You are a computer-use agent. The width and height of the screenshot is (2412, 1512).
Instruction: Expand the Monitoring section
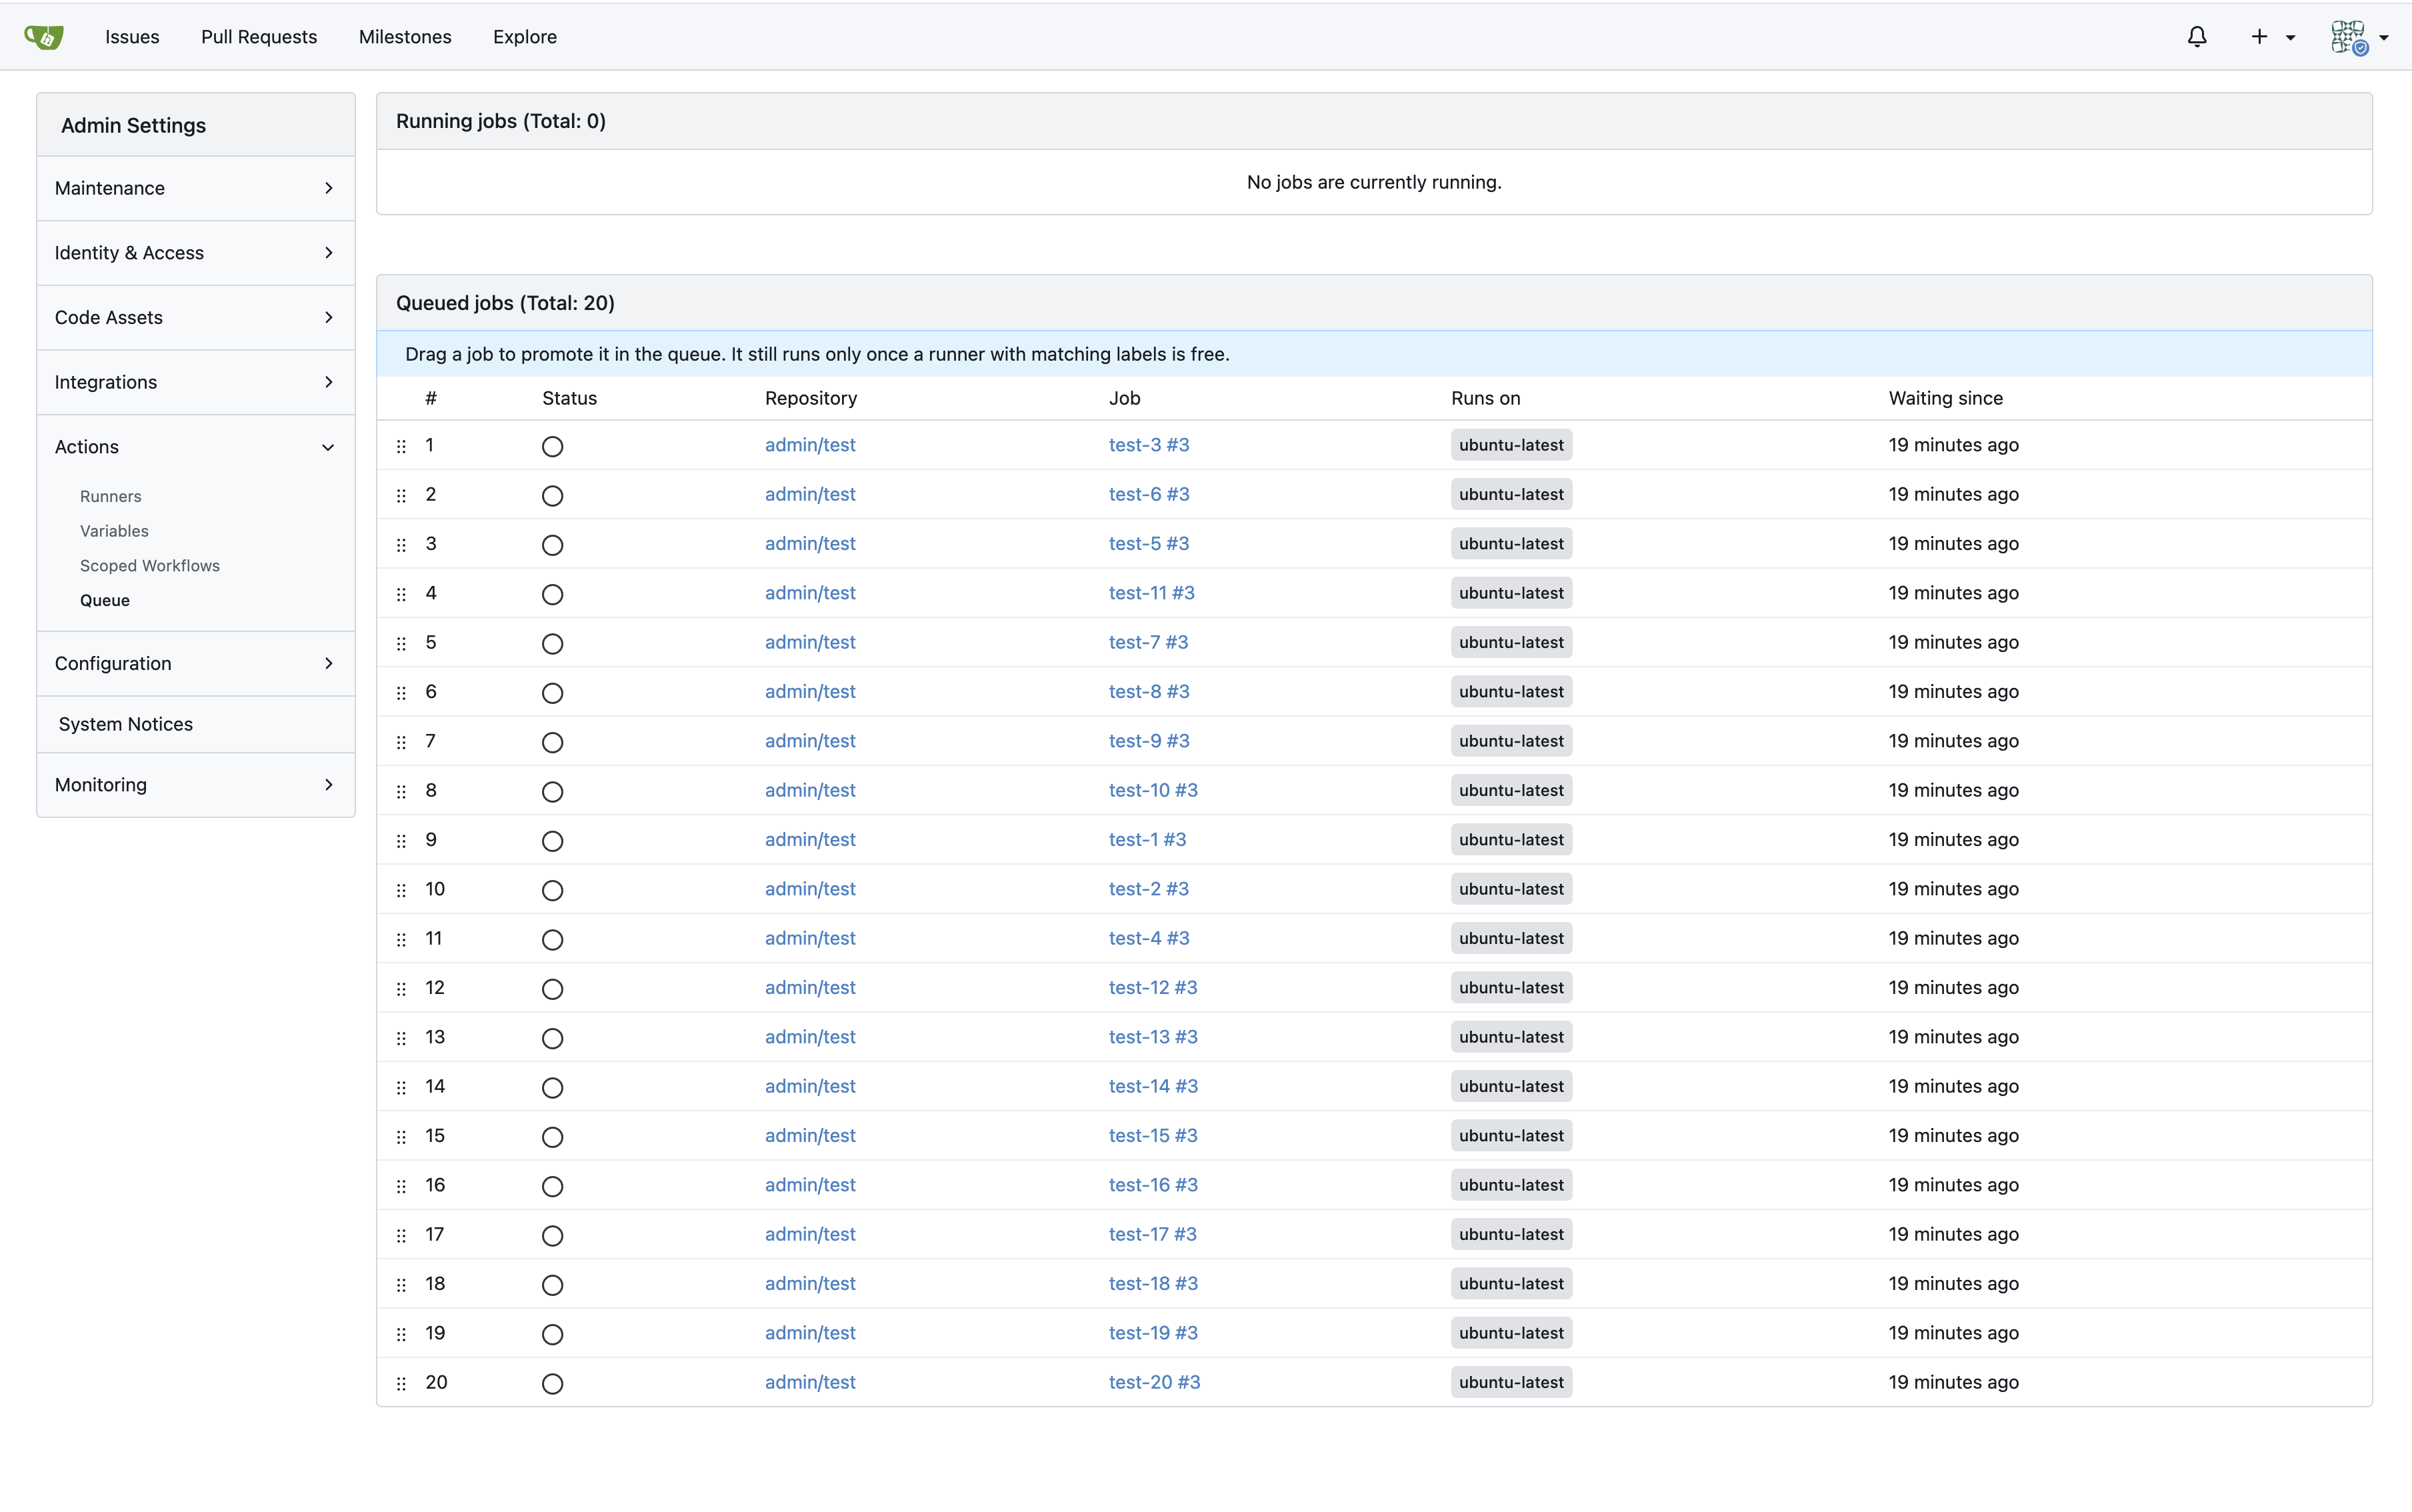click(x=195, y=785)
